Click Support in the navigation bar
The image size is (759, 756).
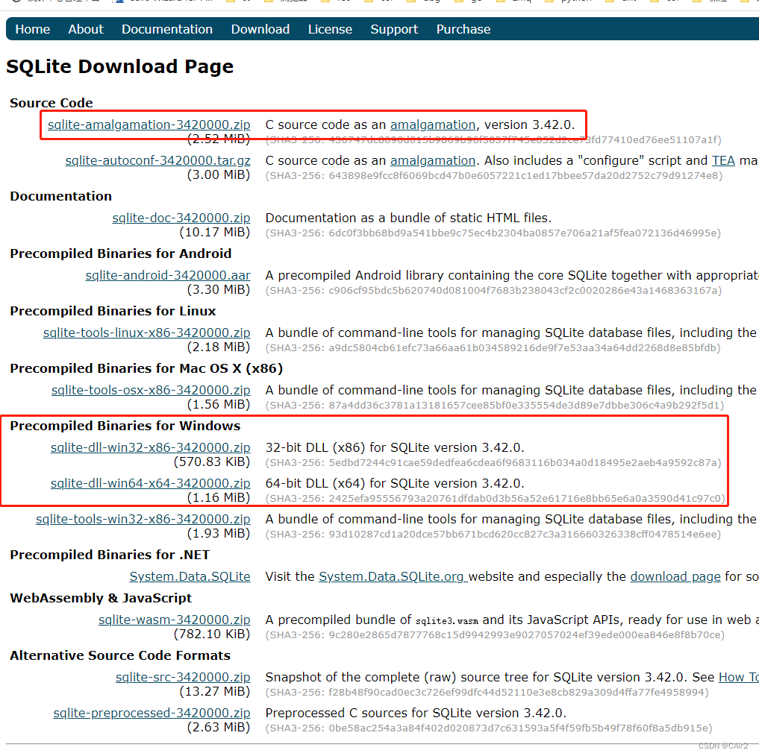pyautogui.click(x=394, y=30)
